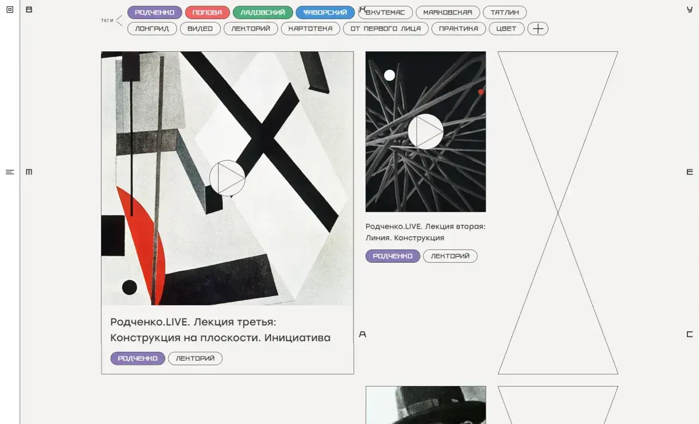
Task: Toggle the РОДЧЕНКО tag in the top tag bar
Action: [155, 12]
